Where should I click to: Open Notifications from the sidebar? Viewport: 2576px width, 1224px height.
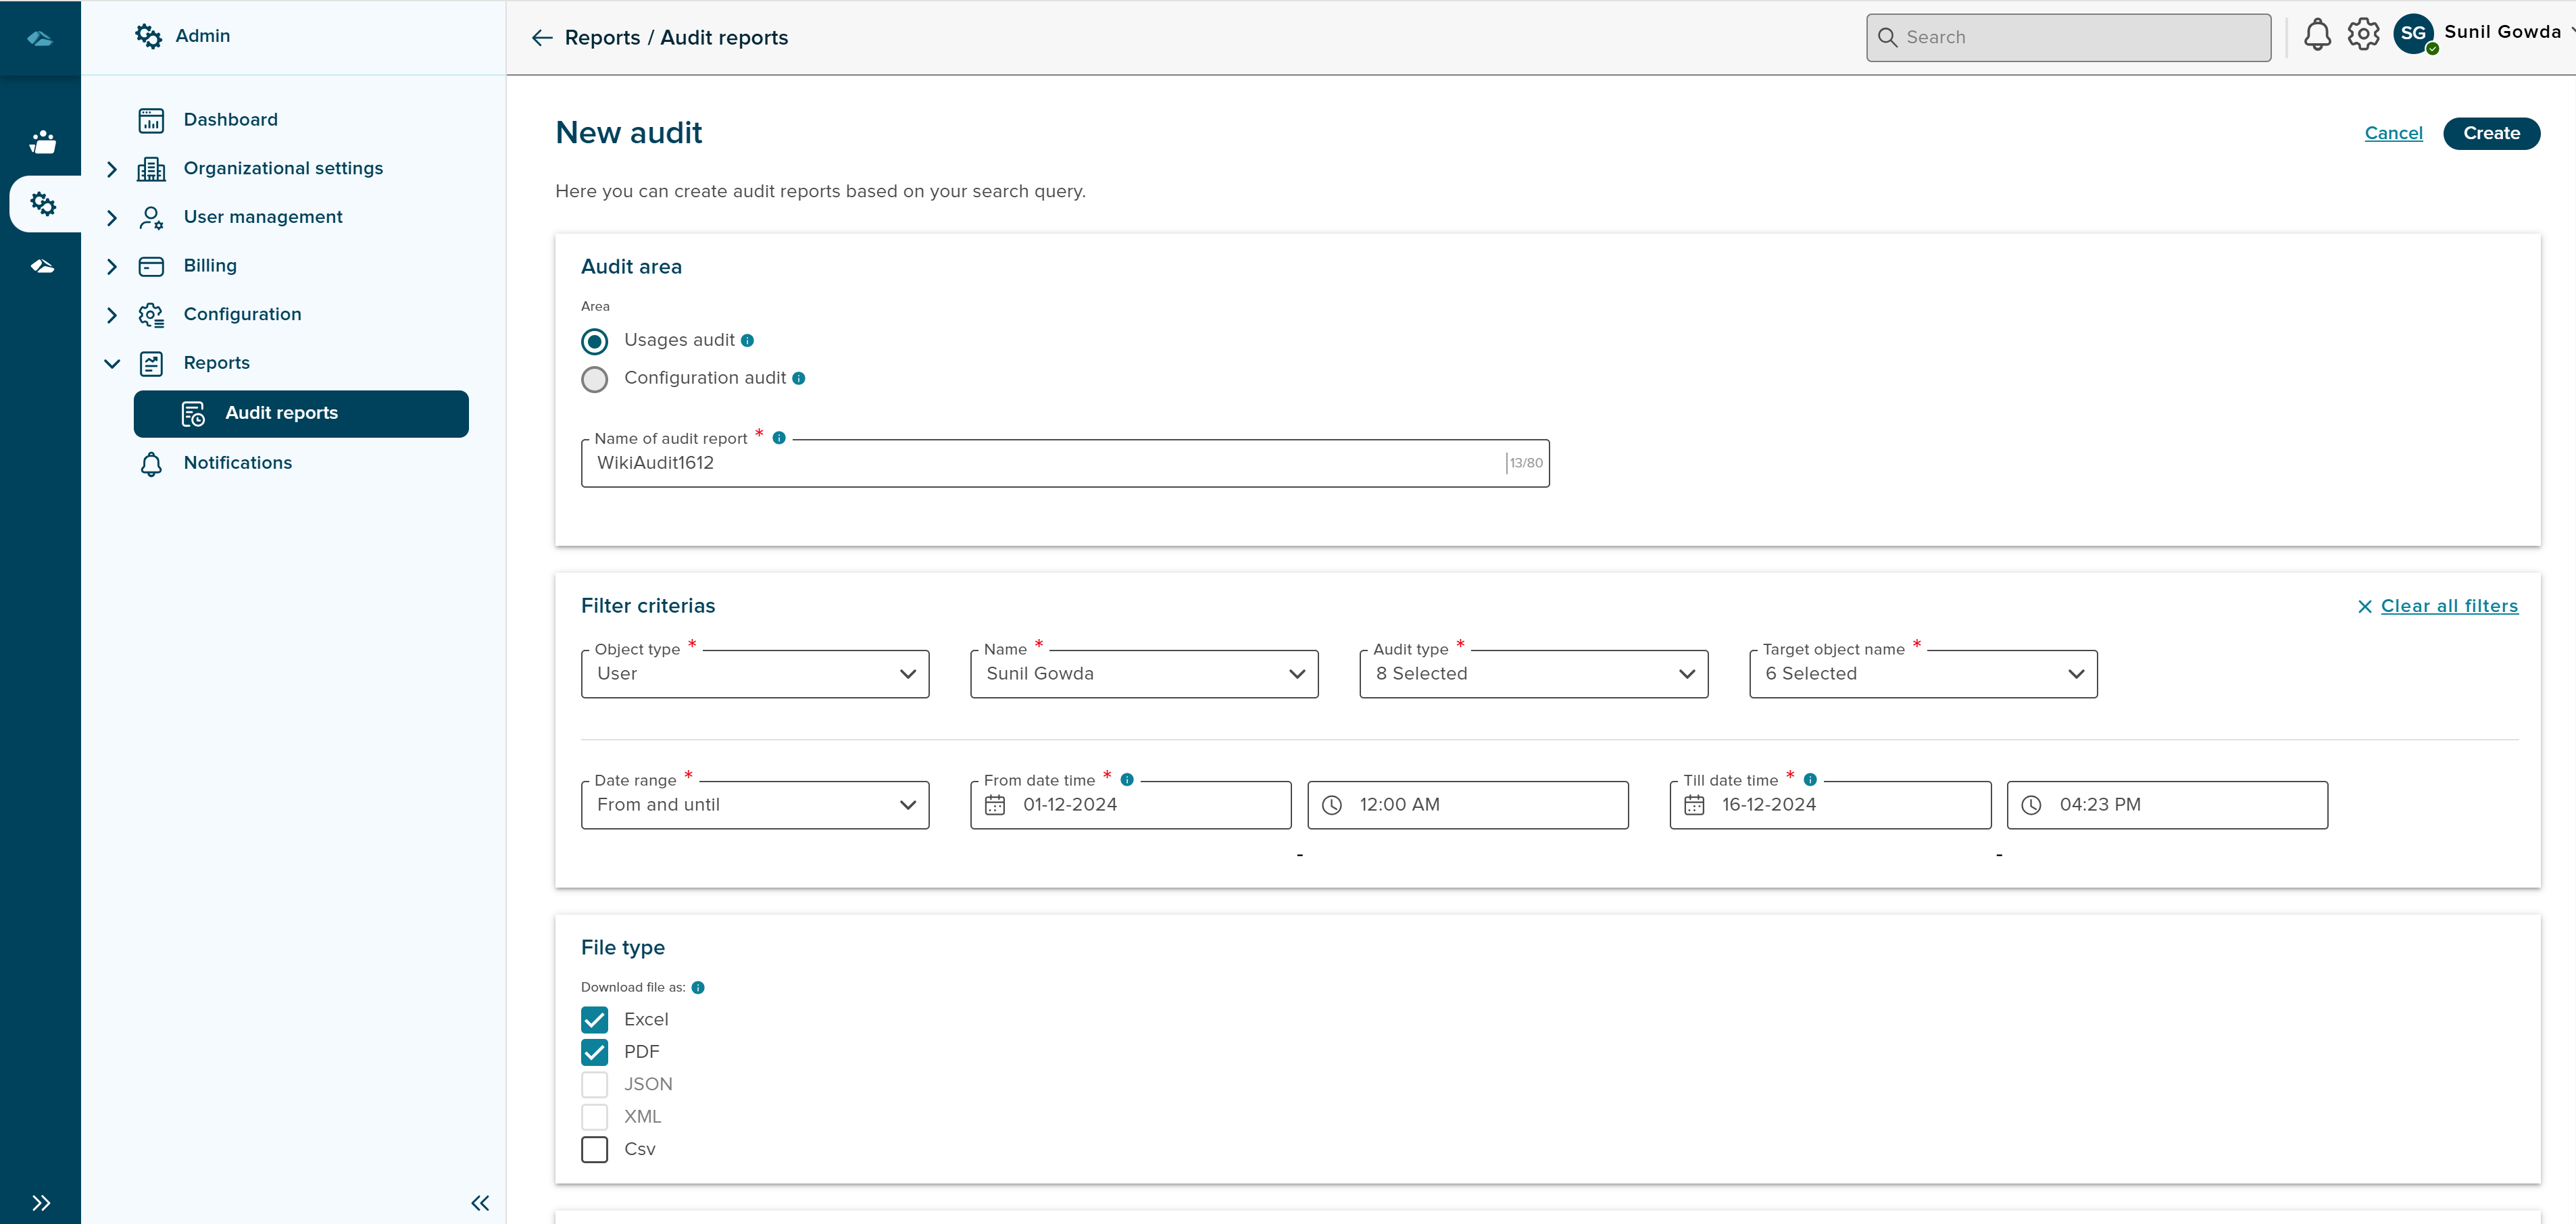[x=237, y=463]
